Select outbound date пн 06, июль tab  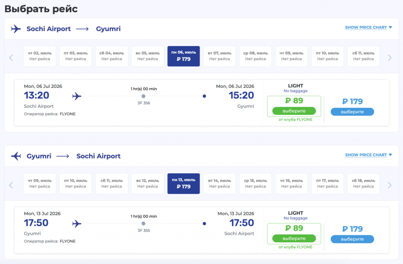click(184, 56)
